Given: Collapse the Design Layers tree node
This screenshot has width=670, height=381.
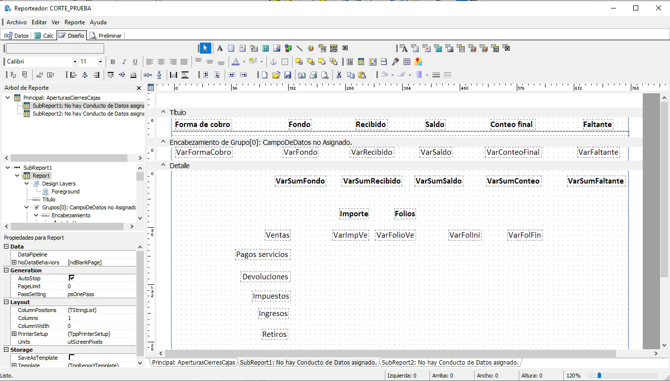Looking at the screenshot, I should click(x=27, y=184).
